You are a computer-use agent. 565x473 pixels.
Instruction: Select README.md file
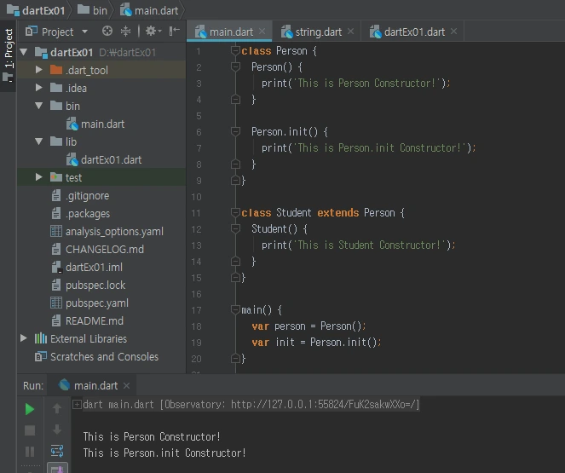coord(87,320)
